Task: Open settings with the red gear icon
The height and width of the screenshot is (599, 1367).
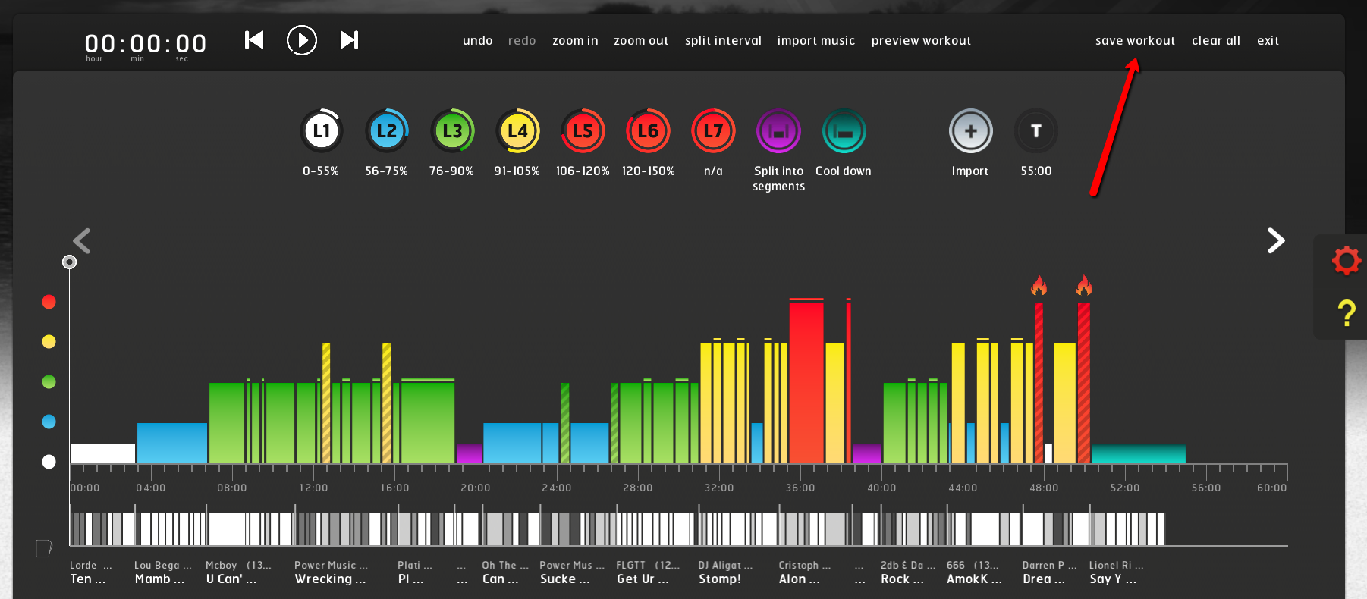Action: pyautogui.click(x=1346, y=261)
